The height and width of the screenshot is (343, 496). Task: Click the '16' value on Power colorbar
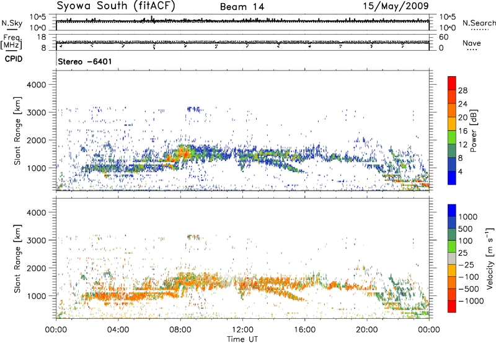tap(463, 131)
